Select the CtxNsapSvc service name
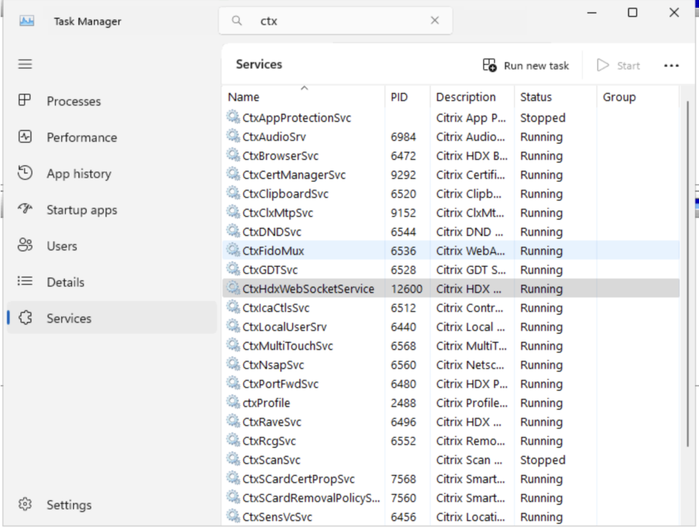 click(273, 365)
